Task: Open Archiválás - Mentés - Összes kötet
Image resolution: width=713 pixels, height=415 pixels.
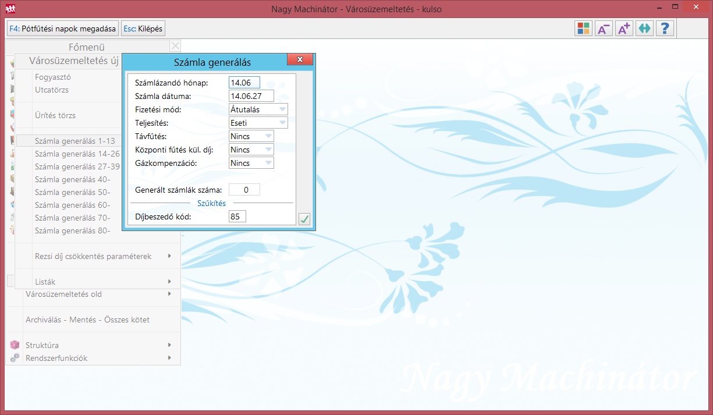Action: pyautogui.click(x=88, y=320)
